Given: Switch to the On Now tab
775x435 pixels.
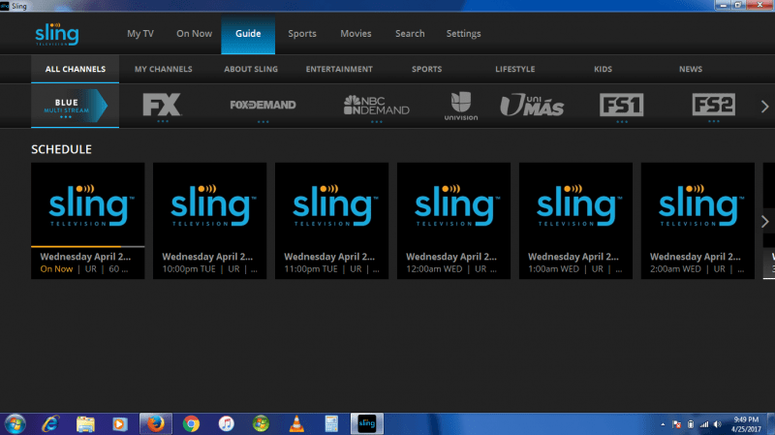Looking at the screenshot, I should point(195,34).
